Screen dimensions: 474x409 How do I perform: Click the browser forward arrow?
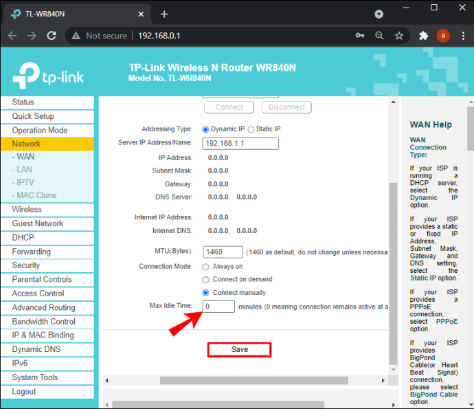tap(32, 36)
